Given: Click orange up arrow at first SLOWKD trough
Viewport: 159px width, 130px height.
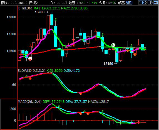Looking at the screenshot, I should click(81, 94).
